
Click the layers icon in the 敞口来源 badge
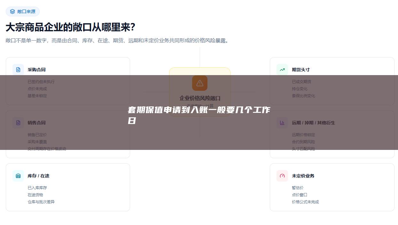pyautogui.click(x=12, y=12)
